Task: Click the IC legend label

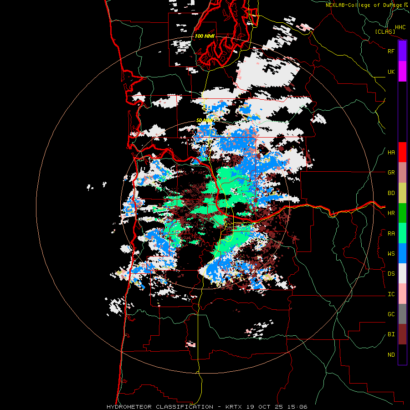Action: click(x=391, y=294)
